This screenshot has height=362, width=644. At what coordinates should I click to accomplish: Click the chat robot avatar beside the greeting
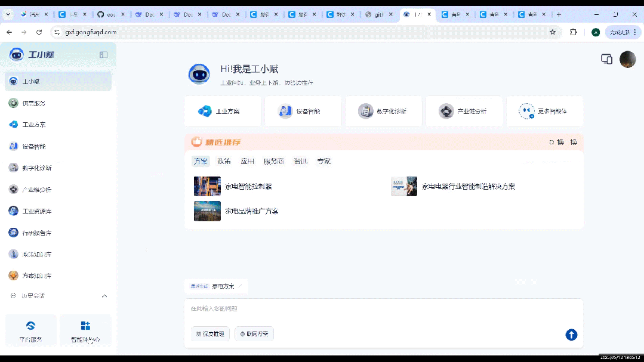point(199,74)
